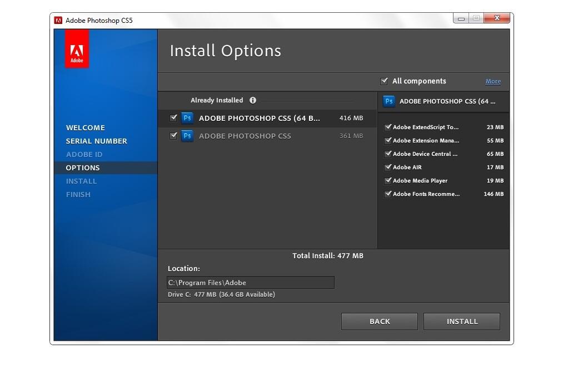Select the Install step in sidebar

[x=81, y=181]
